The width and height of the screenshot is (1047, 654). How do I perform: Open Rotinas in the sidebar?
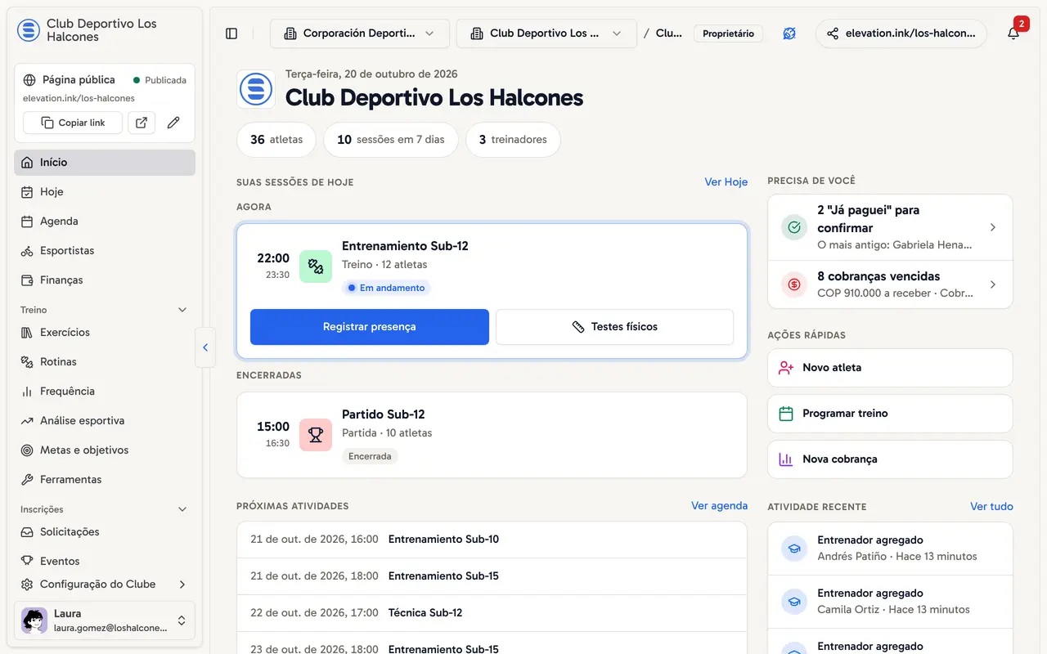[105, 362]
